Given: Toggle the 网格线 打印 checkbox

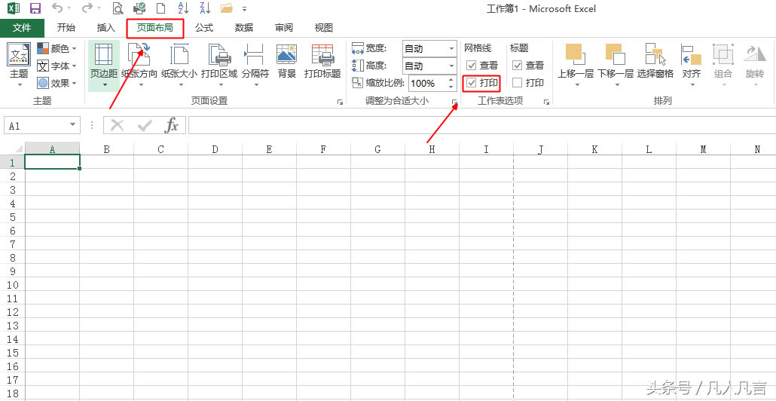Looking at the screenshot, I should (472, 83).
